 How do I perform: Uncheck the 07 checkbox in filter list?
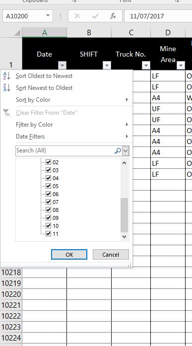click(48, 202)
